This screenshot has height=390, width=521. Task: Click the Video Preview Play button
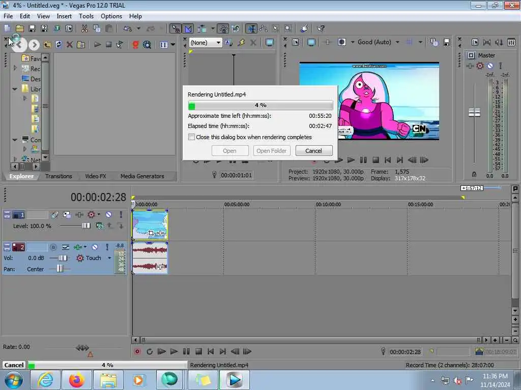[x=351, y=160]
